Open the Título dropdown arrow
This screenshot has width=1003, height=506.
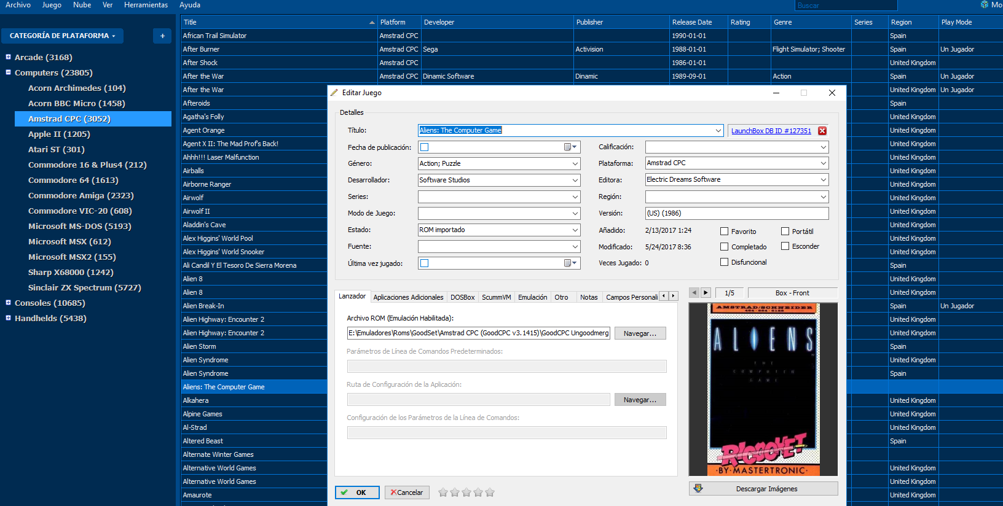pyautogui.click(x=718, y=130)
